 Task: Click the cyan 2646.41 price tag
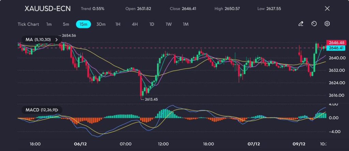pos(335,49)
